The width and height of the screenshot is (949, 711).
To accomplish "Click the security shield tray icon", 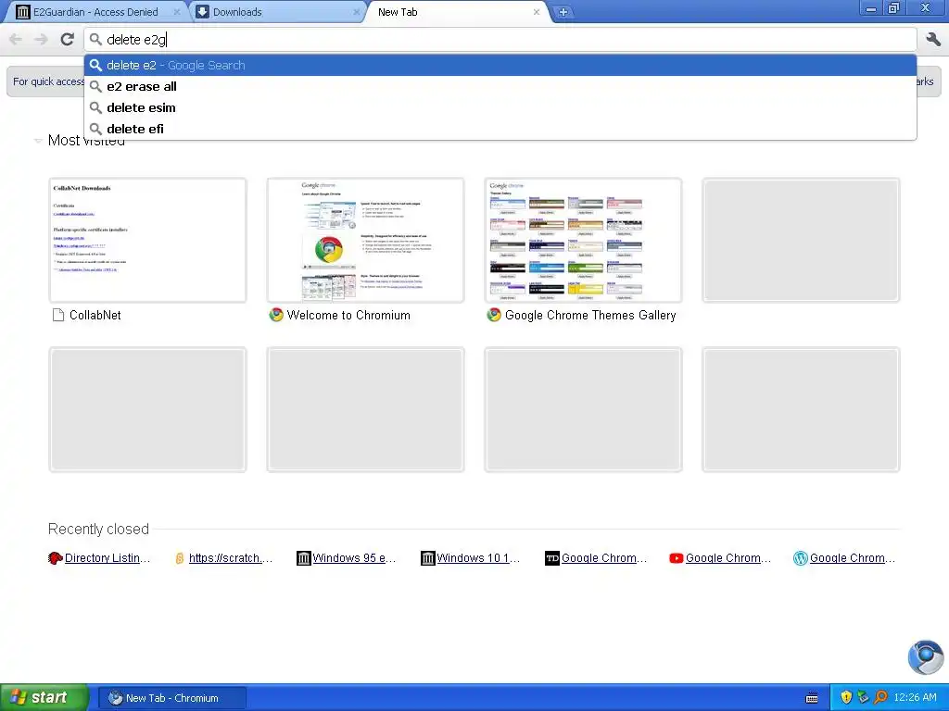I will (846, 697).
